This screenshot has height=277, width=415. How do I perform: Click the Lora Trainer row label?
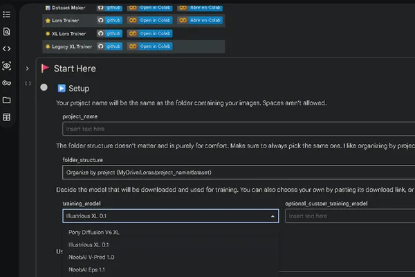point(66,20)
